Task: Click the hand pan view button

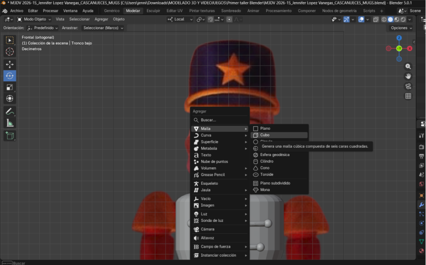Action: (x=408, y=76)
